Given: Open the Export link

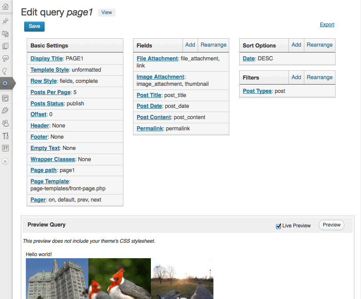Looking at the screenshot, I should (x=327, y=25).
